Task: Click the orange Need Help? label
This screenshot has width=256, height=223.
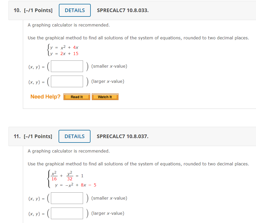Action: (45, 97)
